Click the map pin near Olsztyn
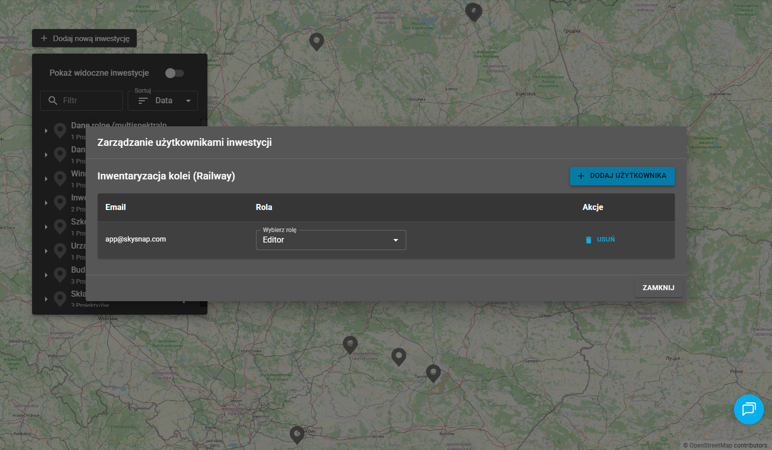Screen dimensions: 772x450 317,42
